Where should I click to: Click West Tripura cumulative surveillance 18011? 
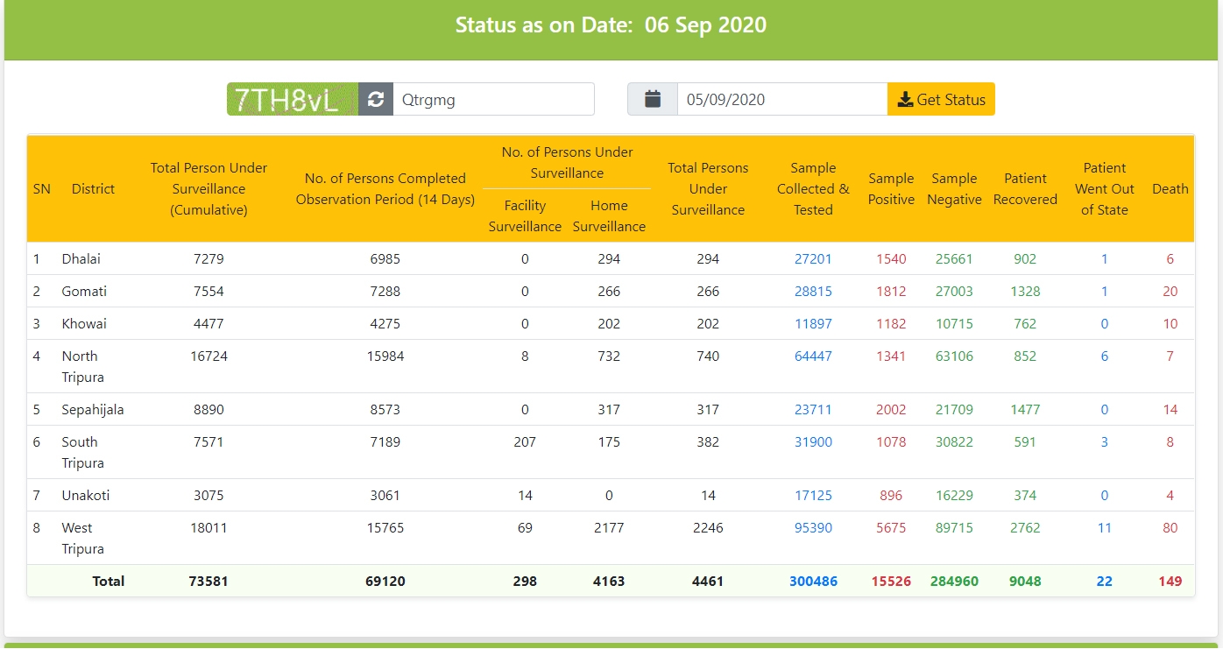pos(209,528)
